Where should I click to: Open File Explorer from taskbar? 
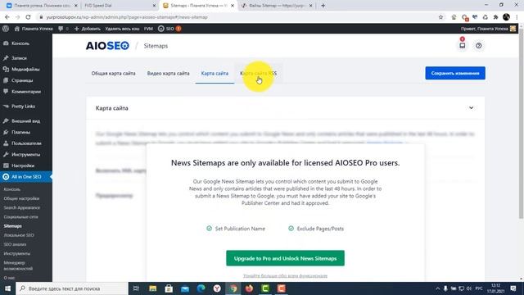tap(153, 288)
